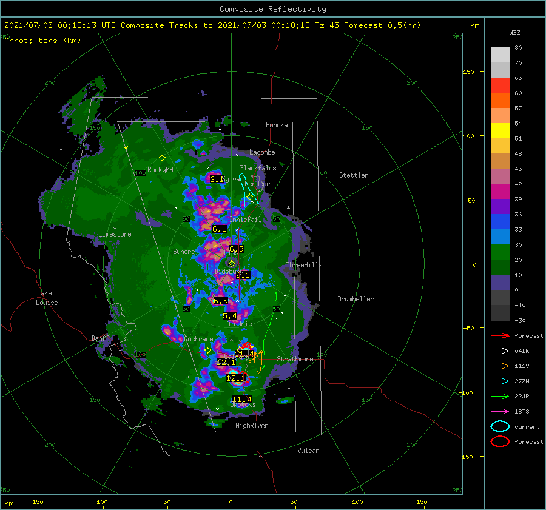Image resolution: width=546 pixels, height=510 pixels.
Task: Click the UTC Composite Tracks timestamp header
Action: [212, 25]
